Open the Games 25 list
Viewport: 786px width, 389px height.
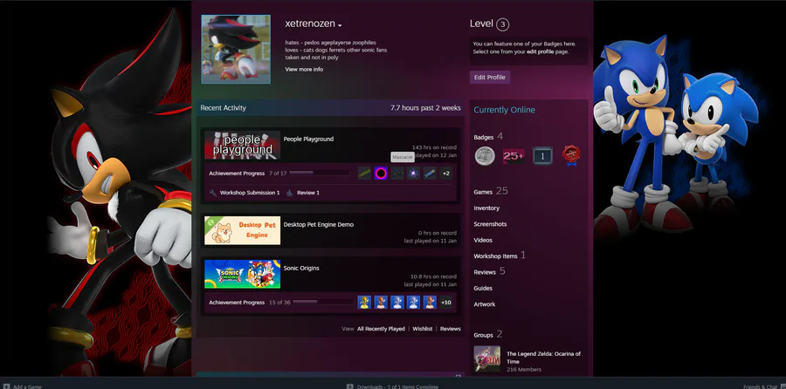coord(491,191)
